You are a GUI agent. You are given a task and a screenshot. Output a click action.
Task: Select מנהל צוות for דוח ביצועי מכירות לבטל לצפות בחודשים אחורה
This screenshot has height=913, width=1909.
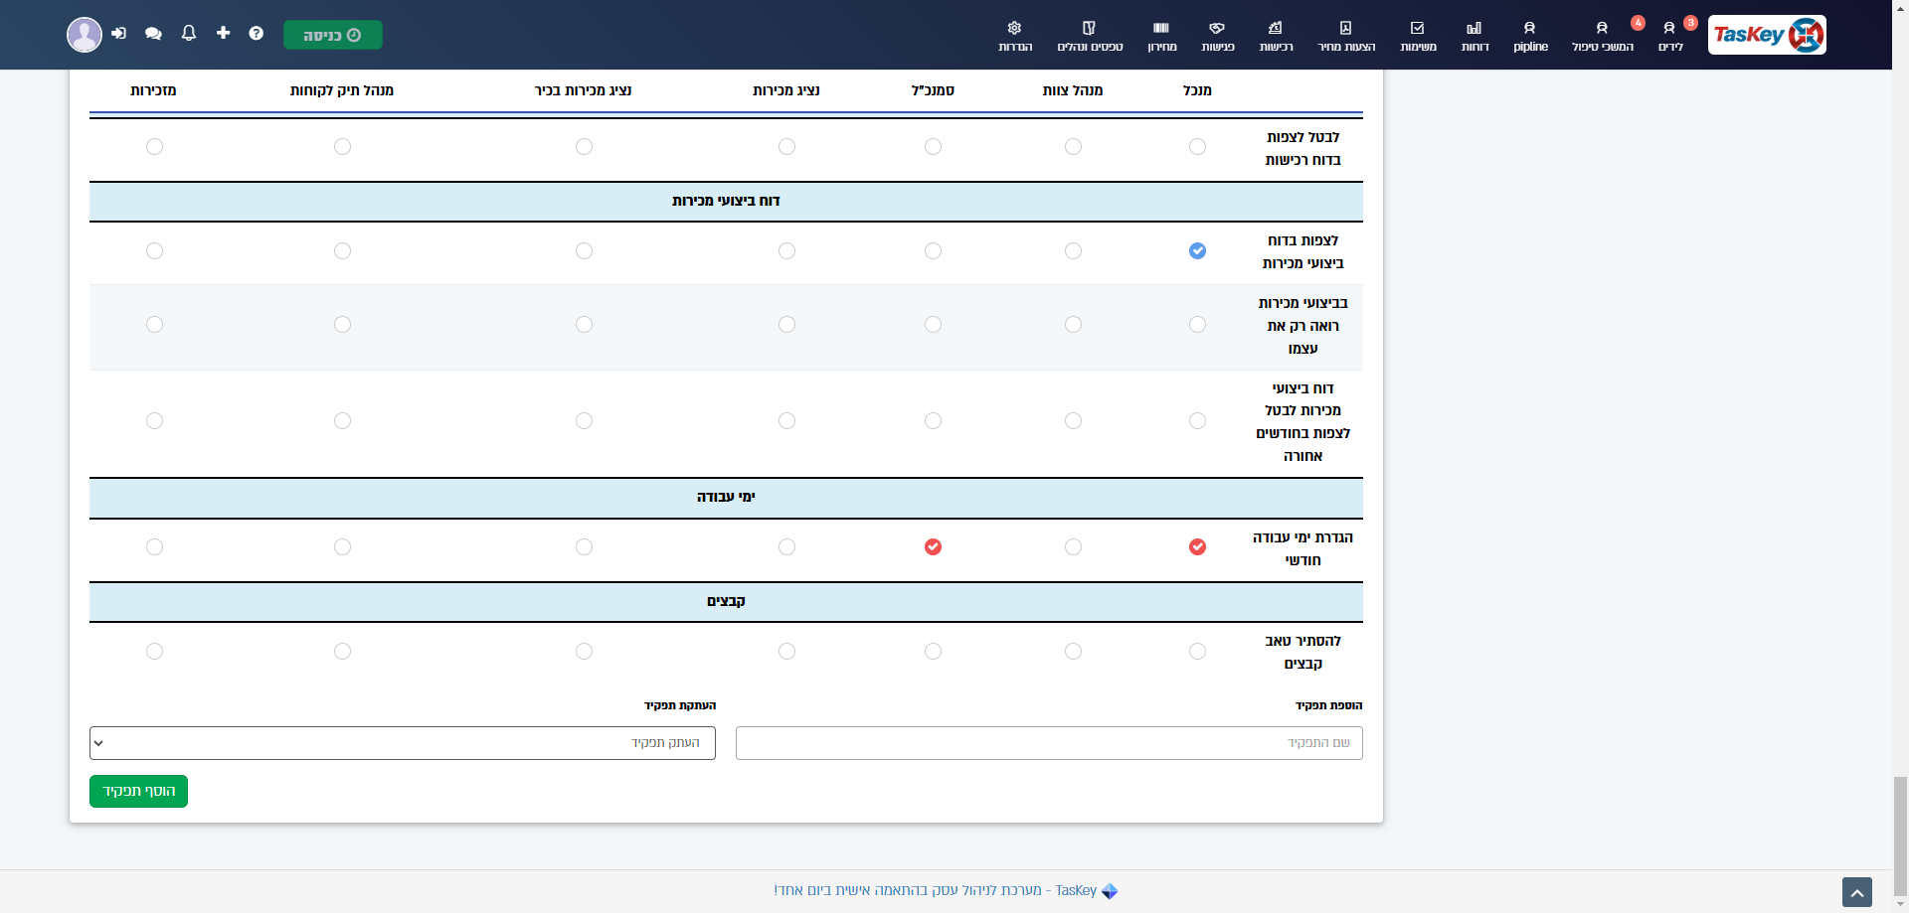point(1073,421)
